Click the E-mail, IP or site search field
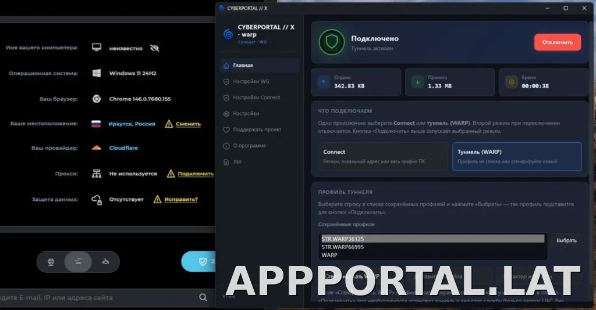596x310 pixels. 99,297
